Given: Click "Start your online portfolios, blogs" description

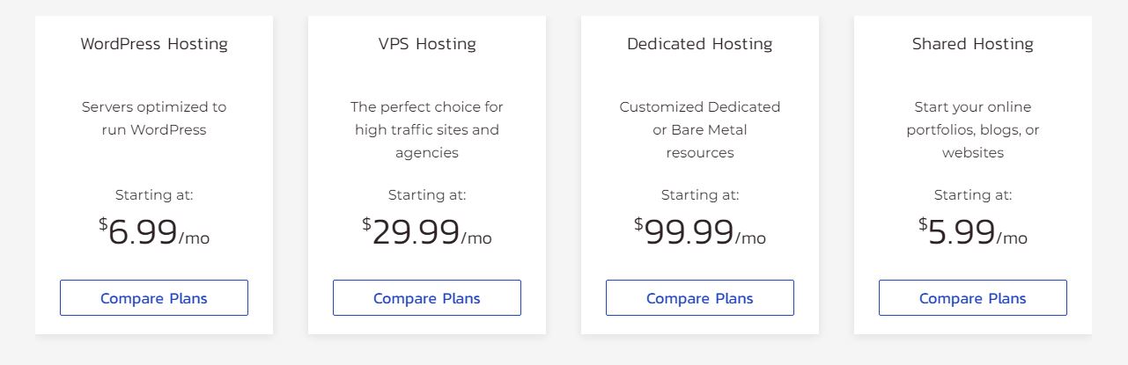Looking at the screenshot, I should coord(973,130).
